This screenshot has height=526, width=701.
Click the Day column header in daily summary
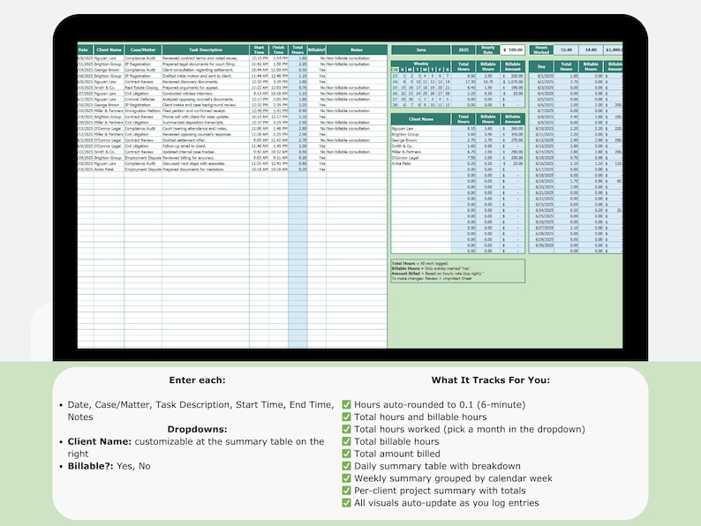click(x=541, y=66)
